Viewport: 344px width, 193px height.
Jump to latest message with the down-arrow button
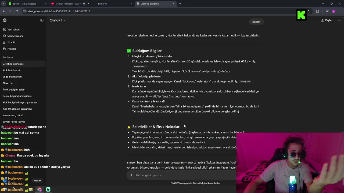pyautogui.click(x=195, y=163)
